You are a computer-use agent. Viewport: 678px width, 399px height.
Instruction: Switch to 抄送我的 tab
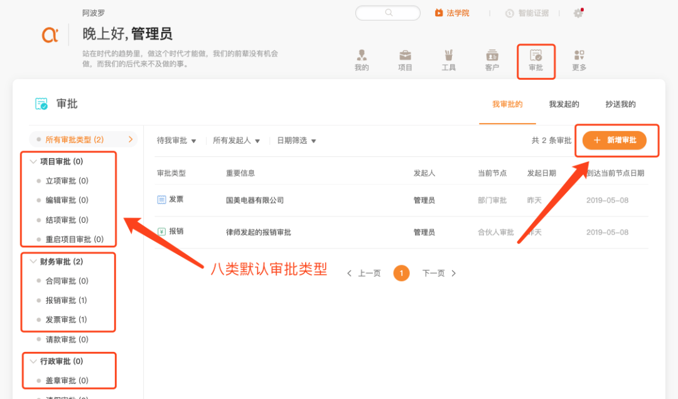[x=620, y=104]
